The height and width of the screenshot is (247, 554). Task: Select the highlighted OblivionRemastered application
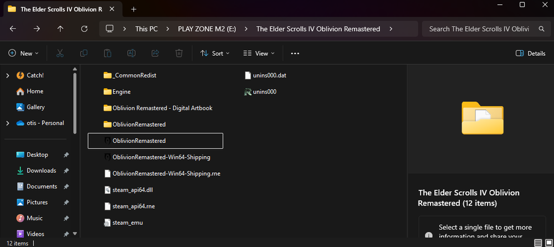point(155,141)
